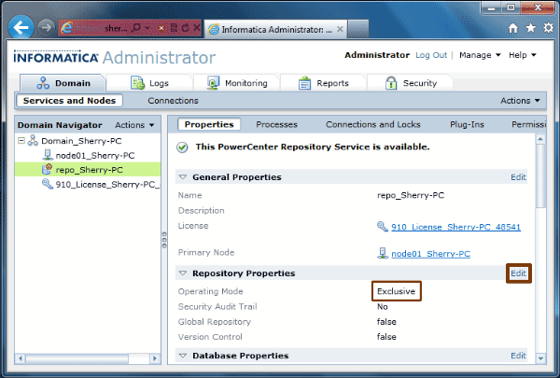This screenshot has height=378, width=560.
Task: Click the properties panel scroll down arrow
Action: point(540,358)
